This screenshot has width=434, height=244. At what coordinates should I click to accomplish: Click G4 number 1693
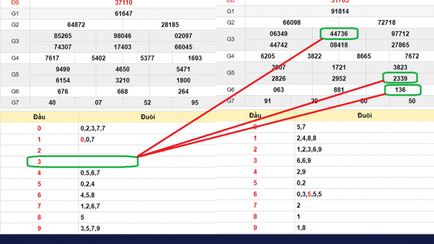pos(194,58)
